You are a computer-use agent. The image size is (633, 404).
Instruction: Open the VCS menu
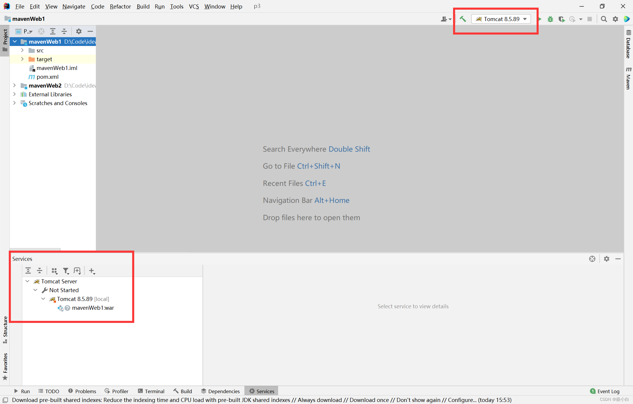(x=194, y=6)
